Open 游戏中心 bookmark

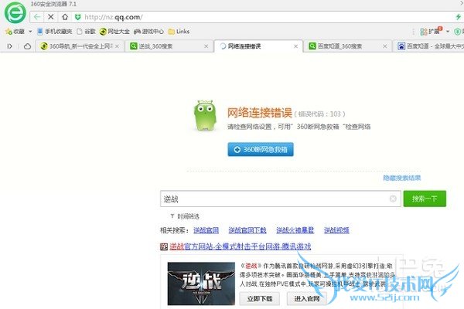click(148, 32)
